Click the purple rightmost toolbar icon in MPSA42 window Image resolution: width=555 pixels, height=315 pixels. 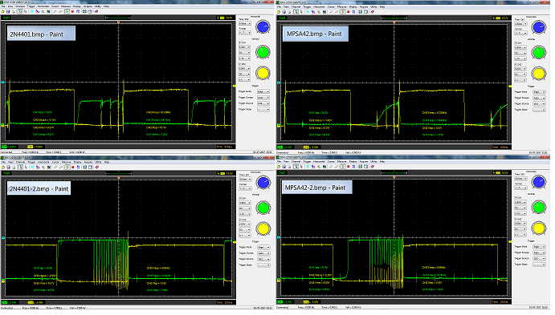coord(373,12)
